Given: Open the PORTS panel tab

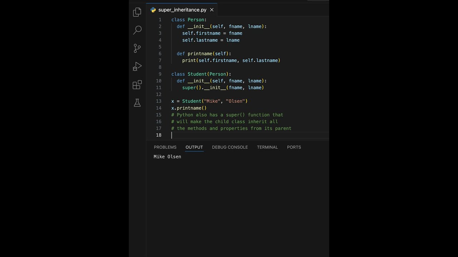Looking at the screenshot, I should coord(294,147).
